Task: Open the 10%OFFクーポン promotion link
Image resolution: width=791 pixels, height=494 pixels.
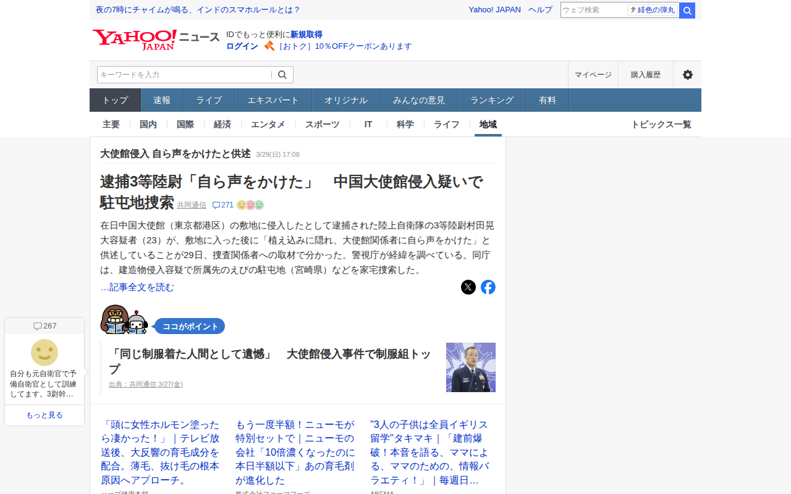Action: click(x=345, y=46)
